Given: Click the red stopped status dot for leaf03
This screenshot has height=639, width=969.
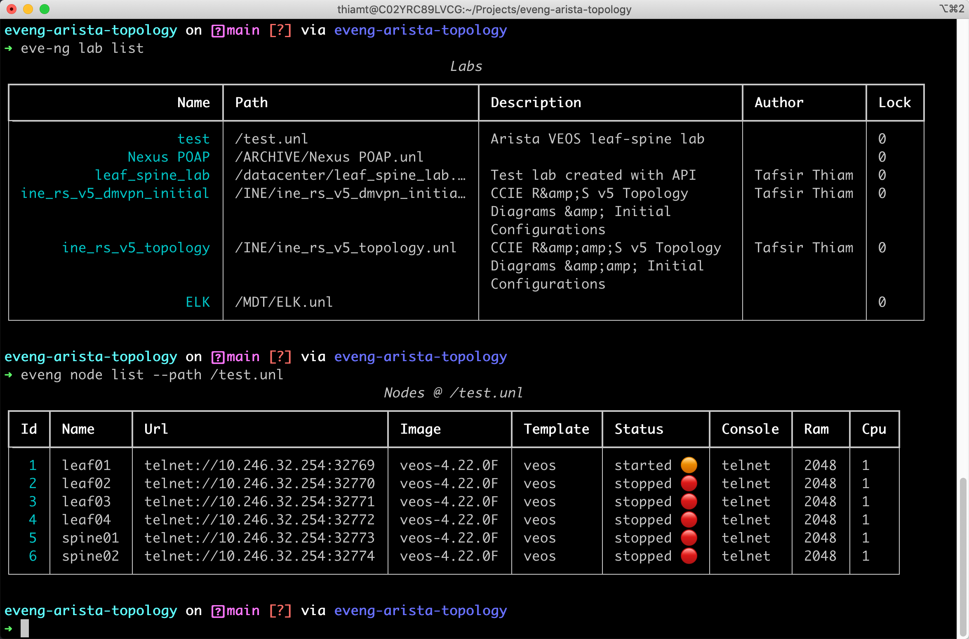Looking at the screenshot, I should (x=689, y=501).
